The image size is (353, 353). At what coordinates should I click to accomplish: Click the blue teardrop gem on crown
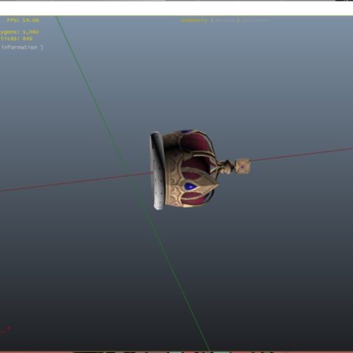(190, 186)
